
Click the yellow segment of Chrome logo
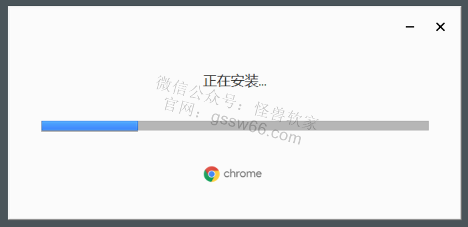point(216,177)
